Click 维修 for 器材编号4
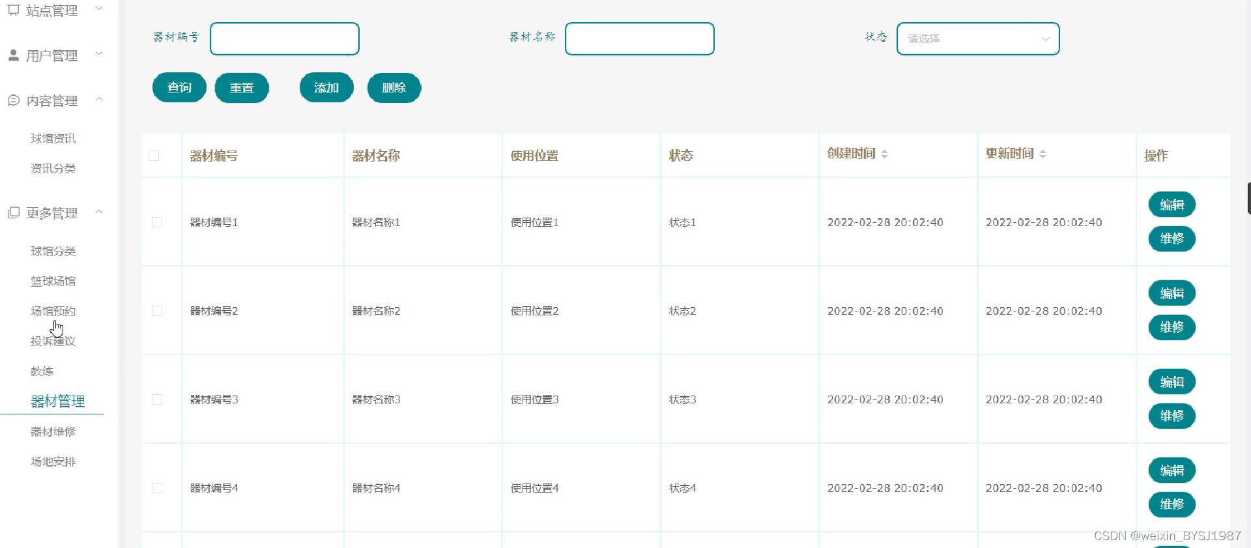The image size is (1251, 548). pos(1172,504)
